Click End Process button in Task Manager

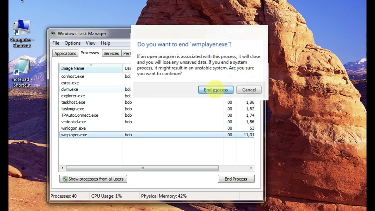[236, 179]
